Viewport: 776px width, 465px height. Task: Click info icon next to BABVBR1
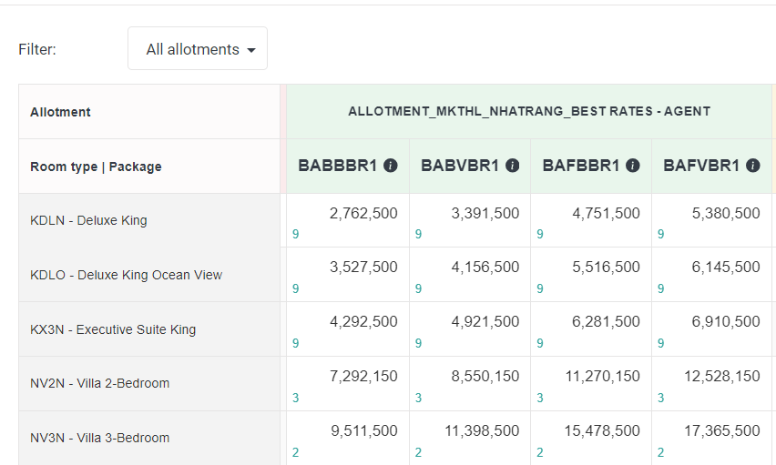513,166
